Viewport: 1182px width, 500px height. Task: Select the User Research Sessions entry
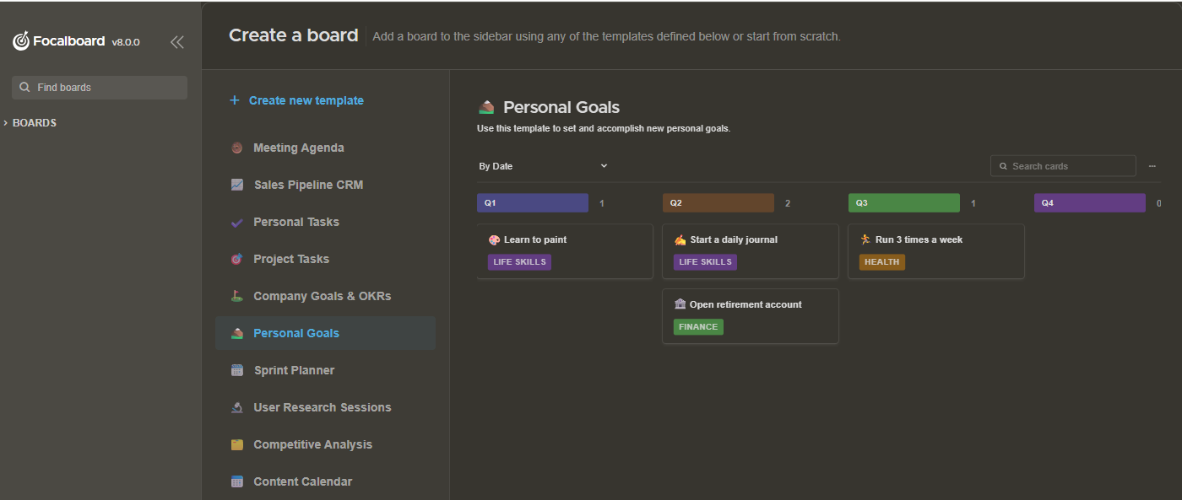(322, 407)
